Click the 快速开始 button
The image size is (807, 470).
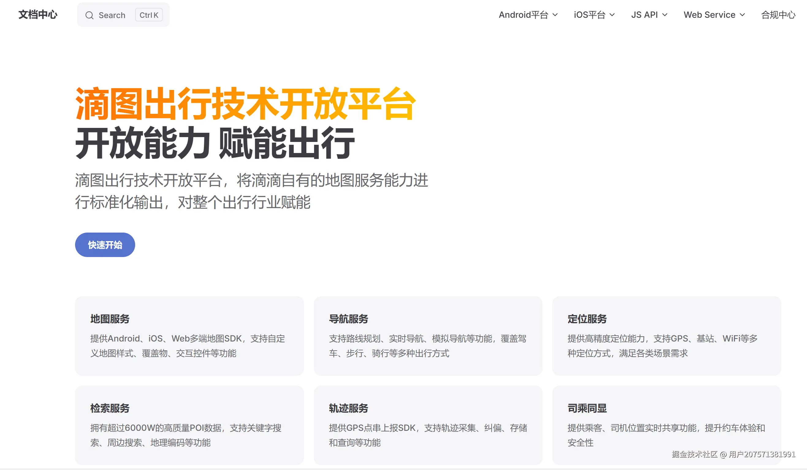pyautogui.click(x=105, y=244)
